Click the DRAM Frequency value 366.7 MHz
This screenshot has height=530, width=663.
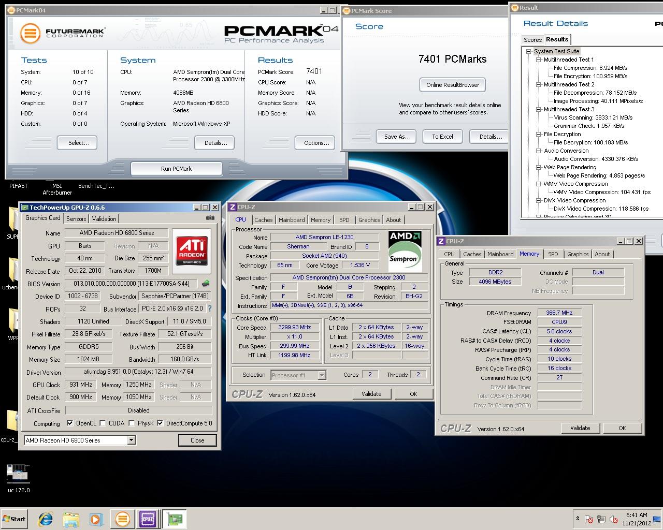[559, 313]
